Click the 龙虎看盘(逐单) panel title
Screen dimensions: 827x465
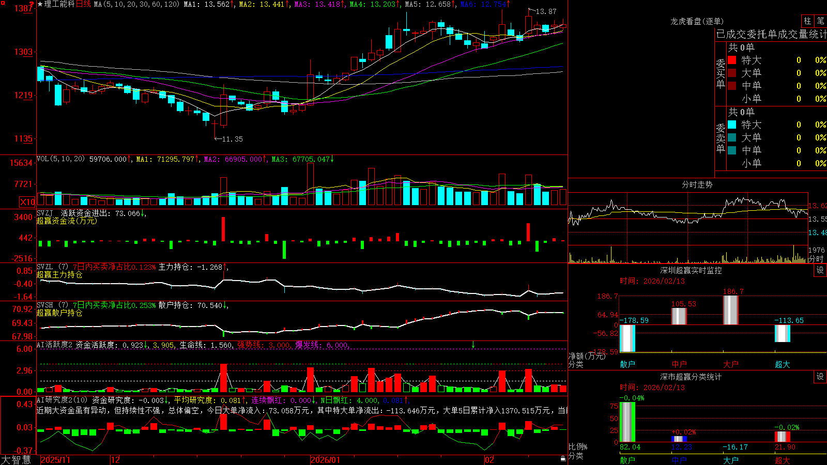pyautogui.click(x=697, y=21)
